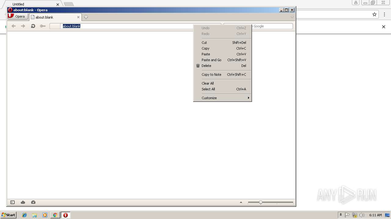Screen dimensions: 391x219
Task: Choose Clear All from the context menu
Action: [x=222, y=83]
